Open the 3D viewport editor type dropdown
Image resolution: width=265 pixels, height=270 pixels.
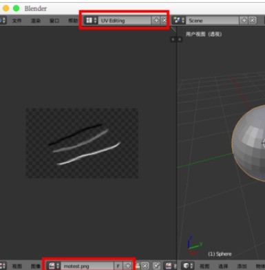point(188,266)
